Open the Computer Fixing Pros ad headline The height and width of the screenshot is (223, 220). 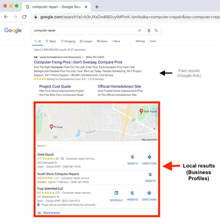coord(78,62)
